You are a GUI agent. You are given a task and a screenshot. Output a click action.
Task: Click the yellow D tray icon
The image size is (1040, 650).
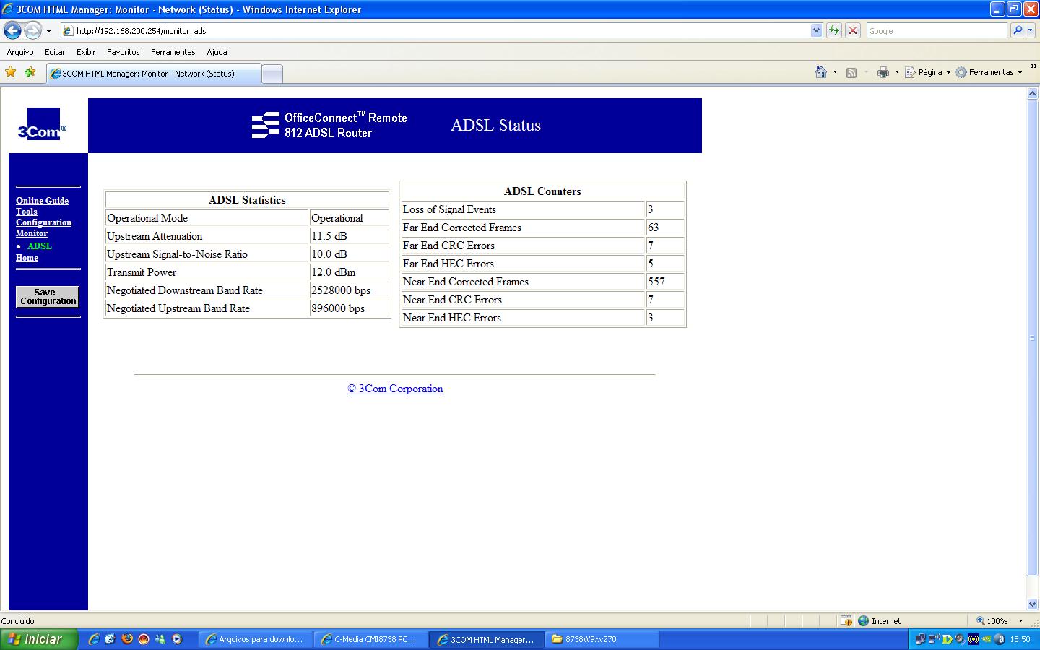pyautogui.click(x=947, y=639)
